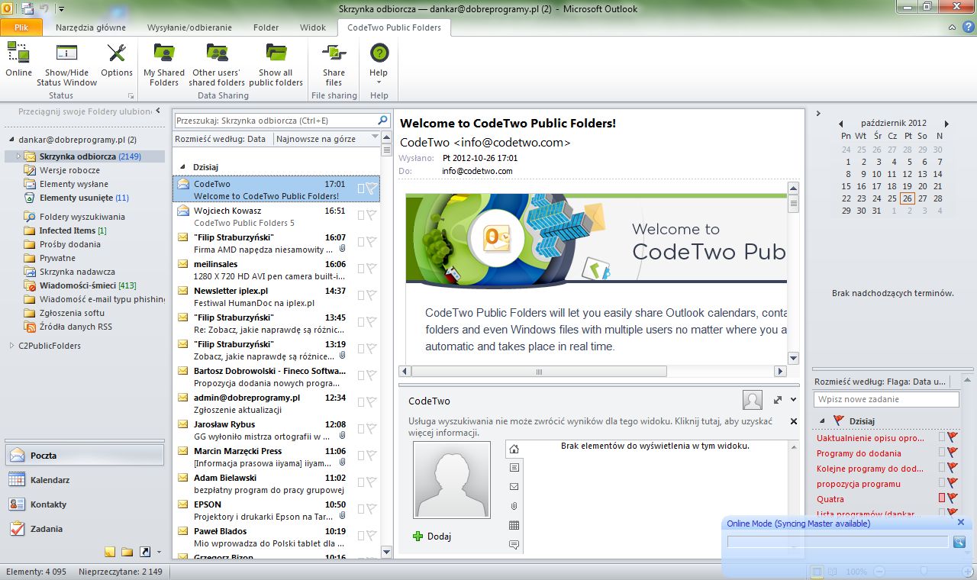Switch to Poczta navigation
Screen dimensions: 977x580
[x=84, y=456]
